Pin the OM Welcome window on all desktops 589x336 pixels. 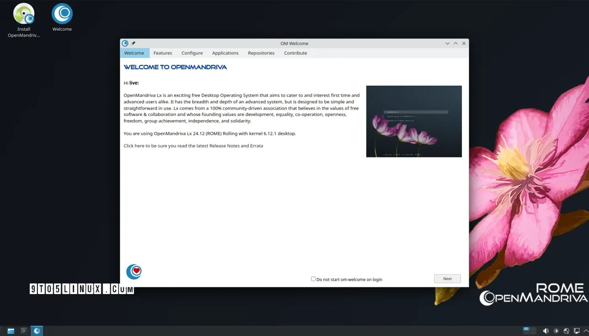click(133, 43)
